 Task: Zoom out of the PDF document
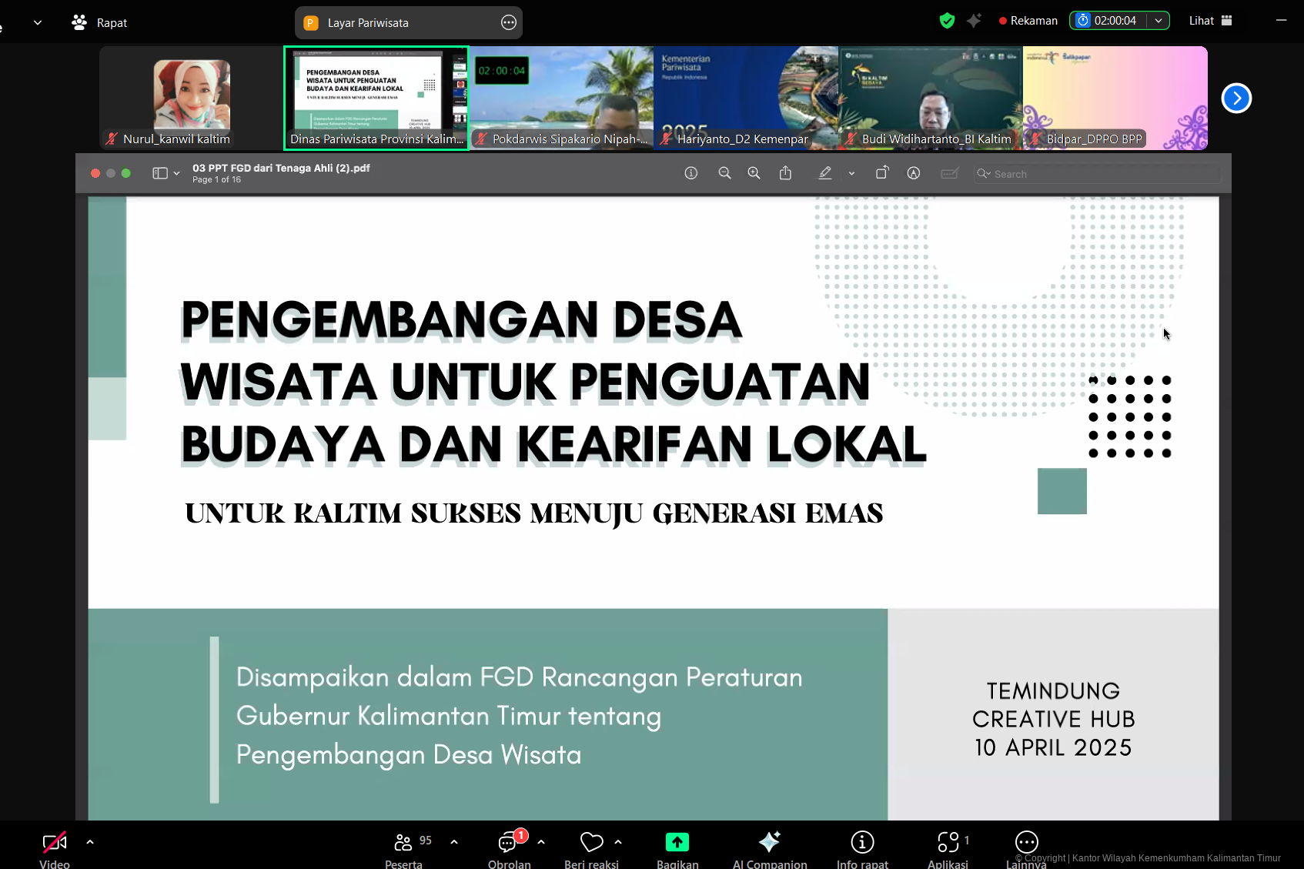click(x=724, y=172)
